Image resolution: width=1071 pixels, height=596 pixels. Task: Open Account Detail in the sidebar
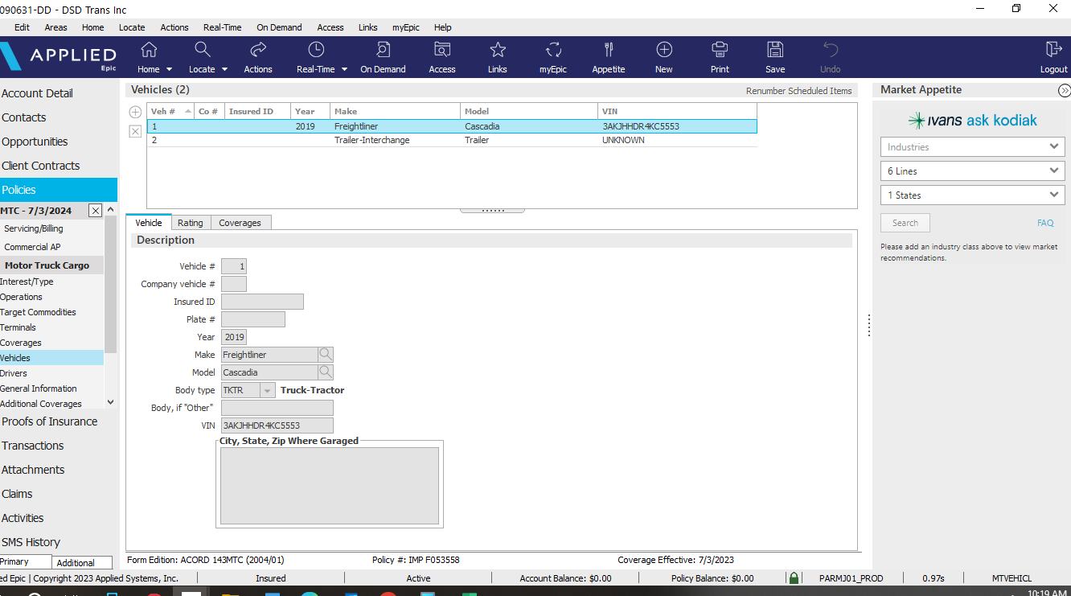coord(37,93)
